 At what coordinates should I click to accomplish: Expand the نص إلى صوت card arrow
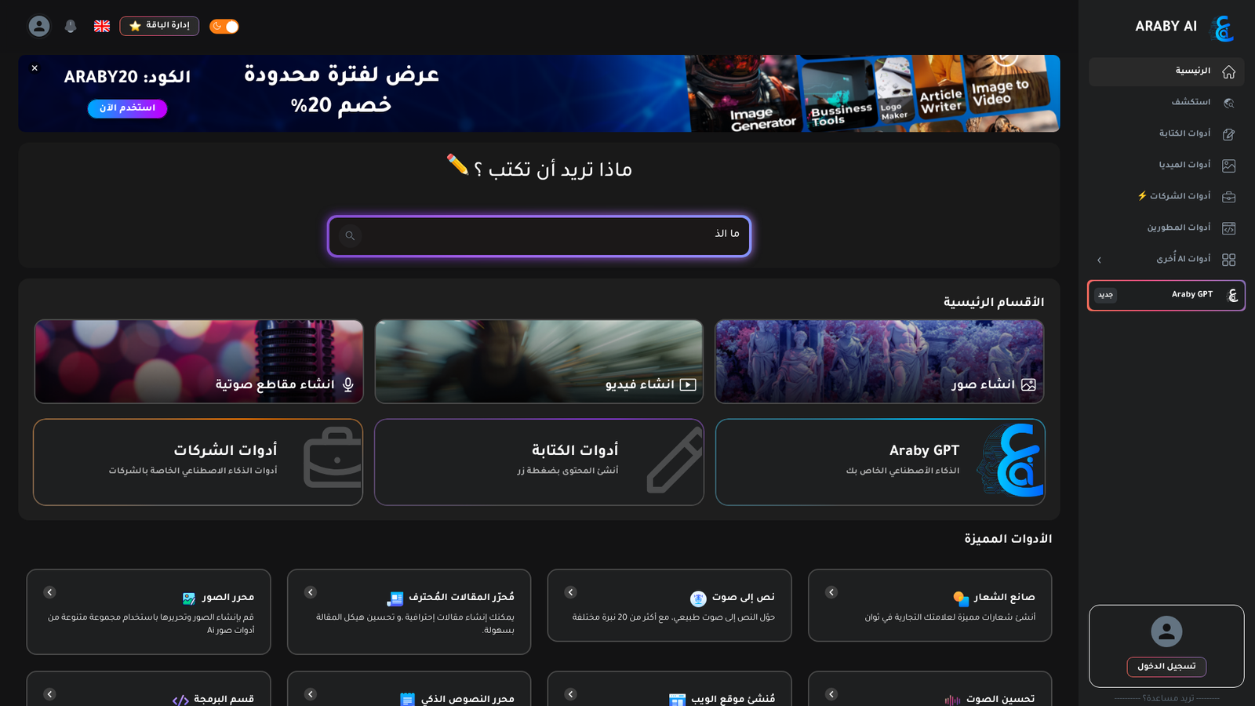click(571, 592)
